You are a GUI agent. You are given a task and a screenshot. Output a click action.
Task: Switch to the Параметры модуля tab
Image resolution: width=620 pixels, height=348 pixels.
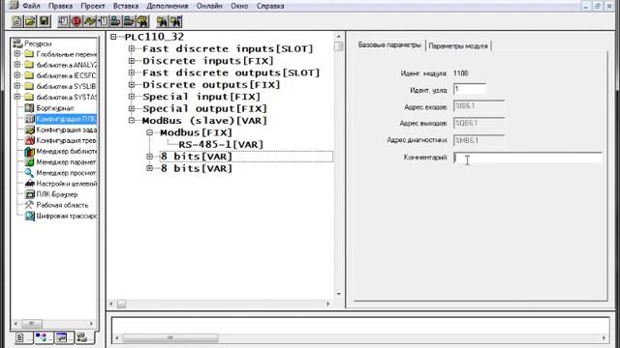tap(458, 45)
